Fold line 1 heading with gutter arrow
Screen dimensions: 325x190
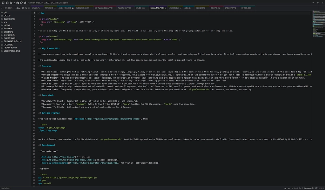click(x=36, y=13)
